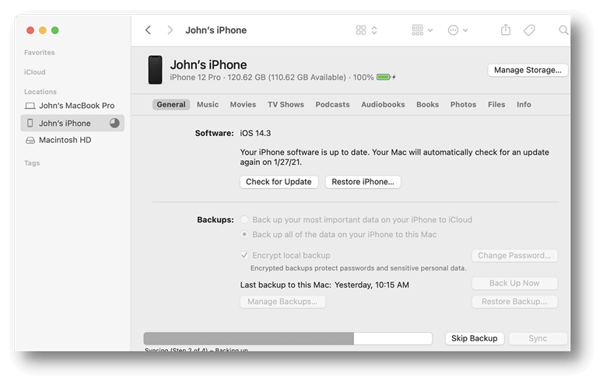Switch to the Books tab
This screenshot has height=384, width=603.
click(428, 105)
